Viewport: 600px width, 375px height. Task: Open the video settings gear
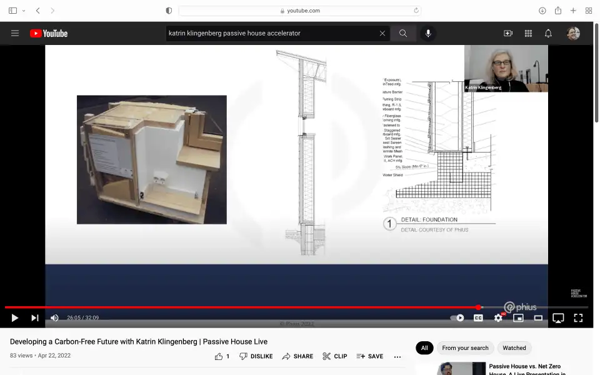click(x=498, y=318)
